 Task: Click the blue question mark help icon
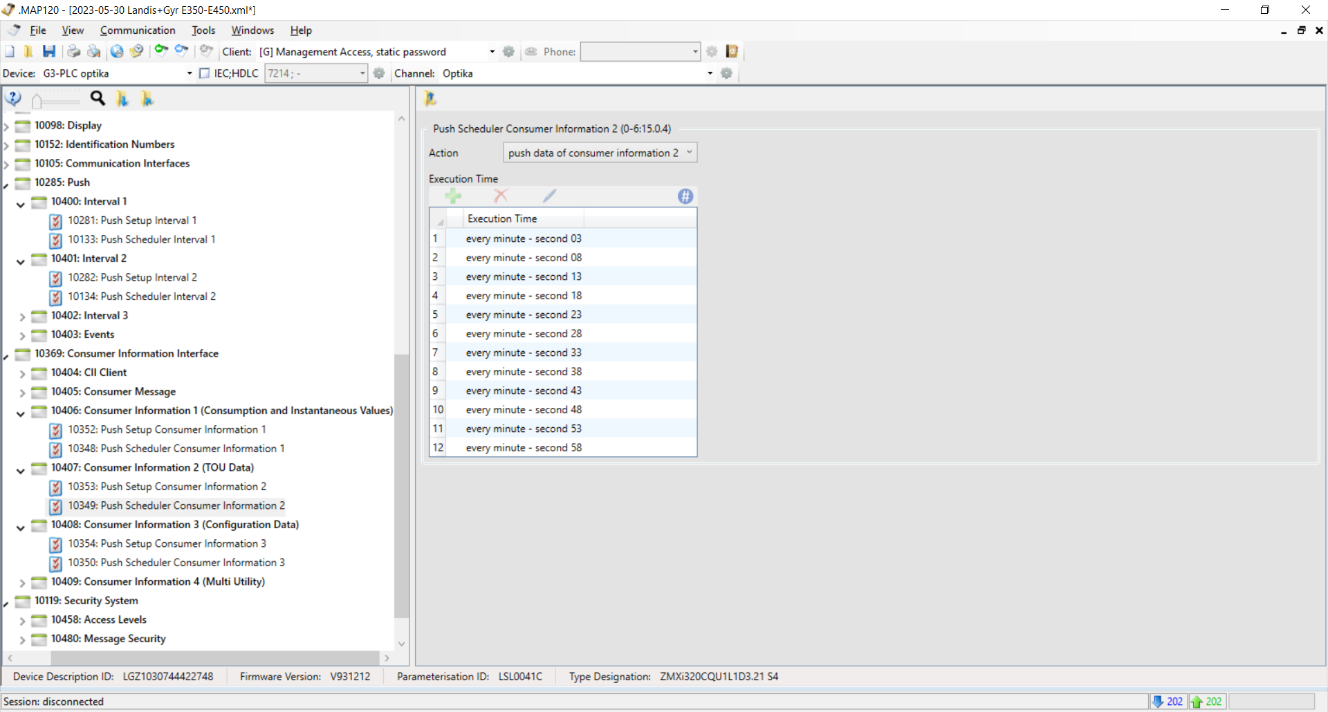point(13,99)
